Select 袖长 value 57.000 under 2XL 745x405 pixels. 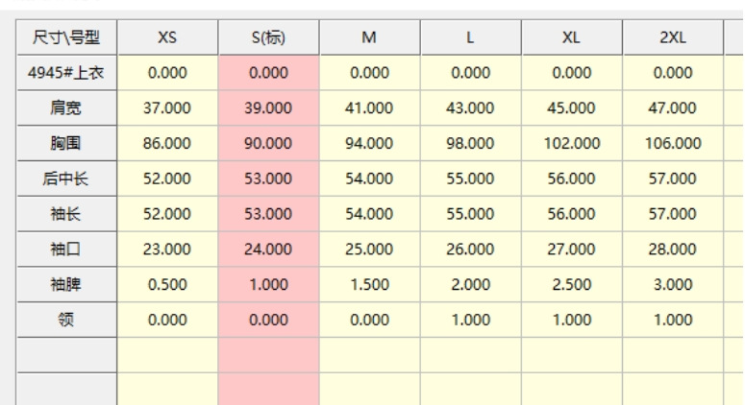[x=672, y=213]
